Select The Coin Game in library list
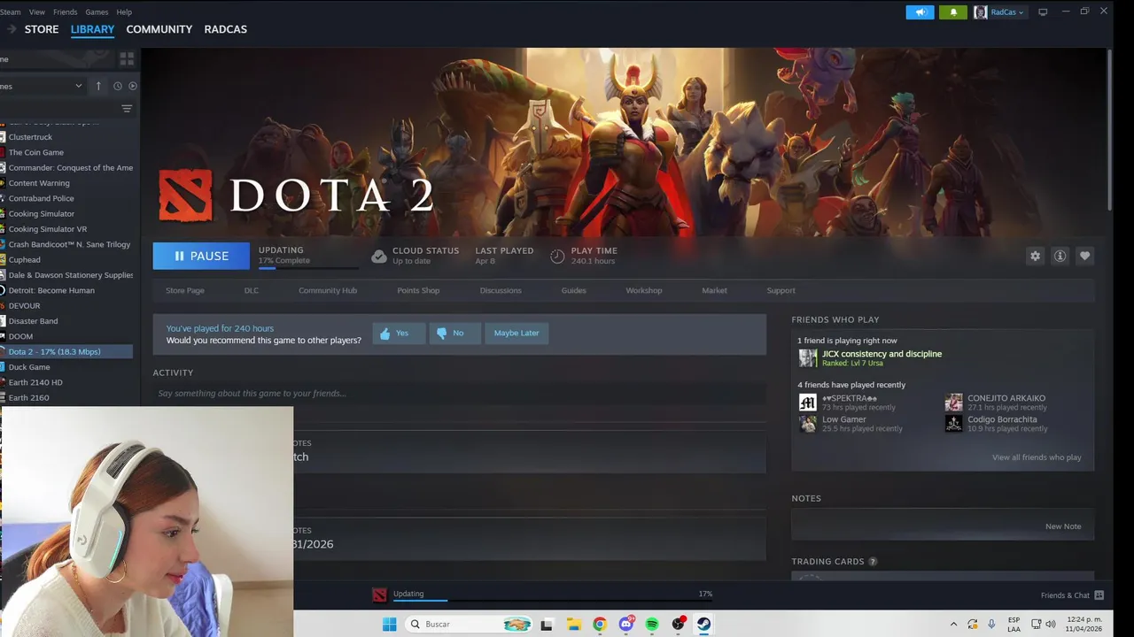The image size is (1134, 637). click(x=35, y=152)
